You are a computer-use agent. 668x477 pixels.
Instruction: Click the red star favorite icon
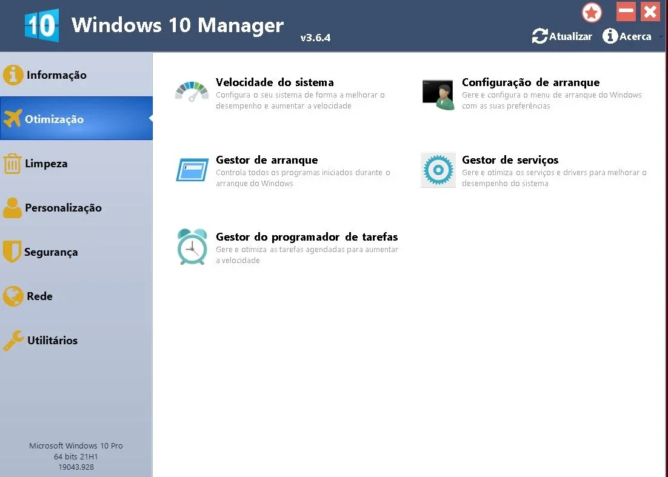pyautogui.click(x=592, y=13)
